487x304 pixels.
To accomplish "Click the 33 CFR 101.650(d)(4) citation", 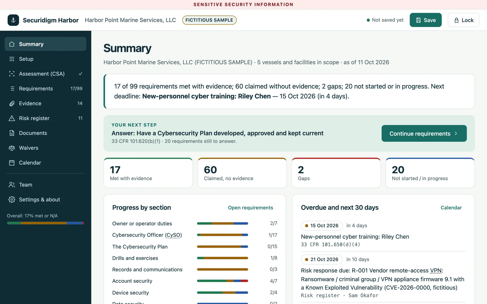I will 331,244.
